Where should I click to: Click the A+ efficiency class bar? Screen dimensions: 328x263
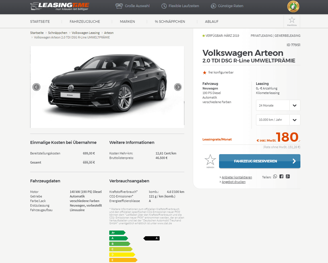coord(117,233)
